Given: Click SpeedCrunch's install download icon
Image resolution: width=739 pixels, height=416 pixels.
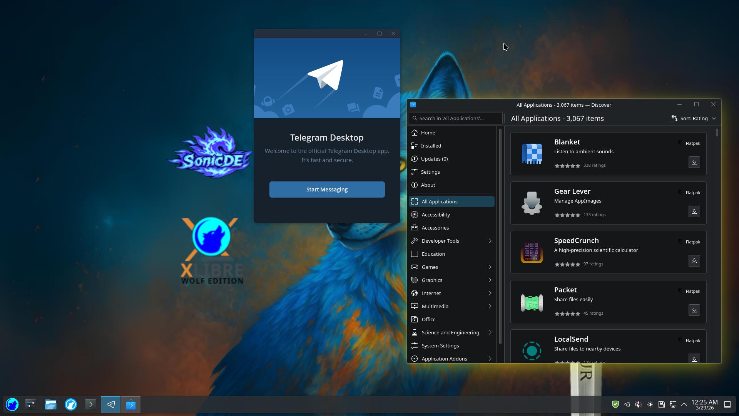Looking at the screenshot, I should coord(694,261).
